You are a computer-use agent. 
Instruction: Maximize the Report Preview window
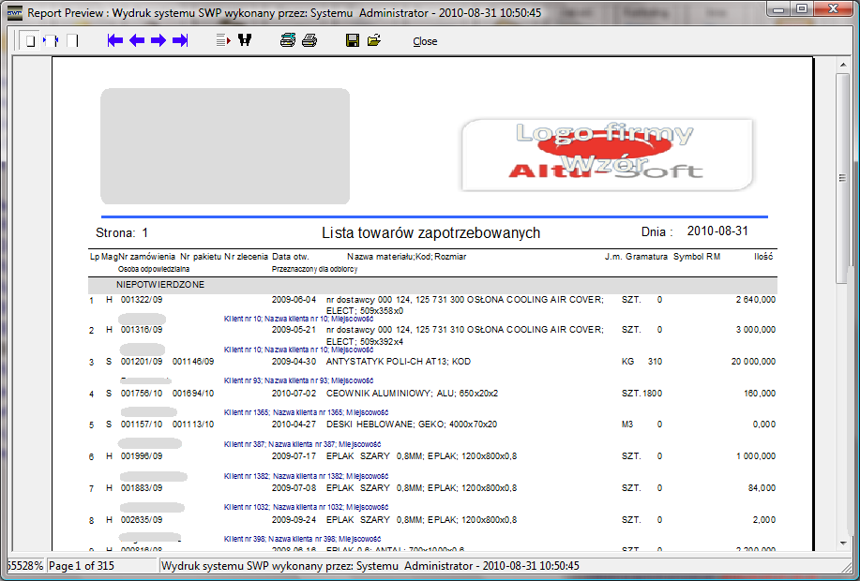click(x=802, y=9)
